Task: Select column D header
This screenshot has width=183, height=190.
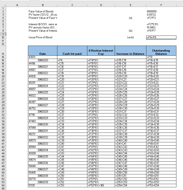Action: [101, 5]
